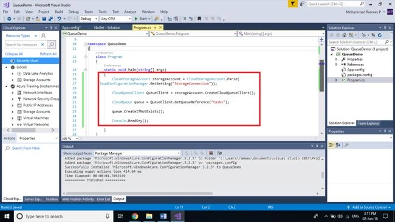Click the Save toolbar icon
The width and height of the screenshot is (395, 222).
44,19
